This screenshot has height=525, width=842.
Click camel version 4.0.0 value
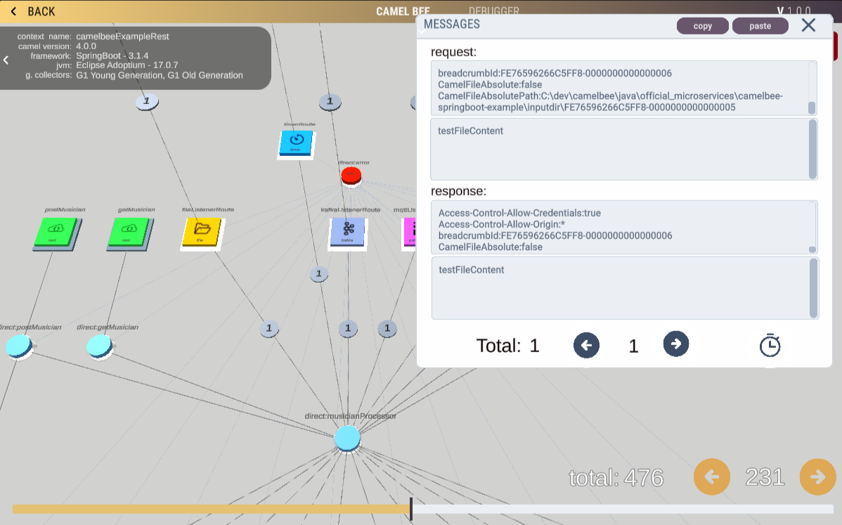(x=86, y=46)
